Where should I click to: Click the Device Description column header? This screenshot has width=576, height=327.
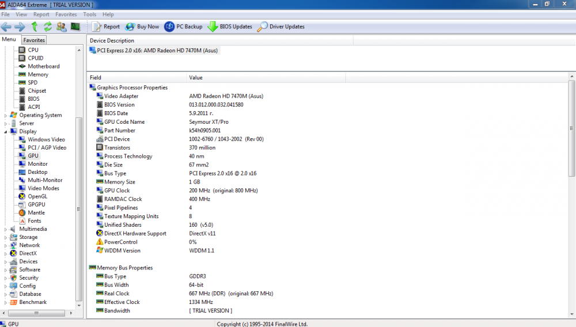point(220,40)
